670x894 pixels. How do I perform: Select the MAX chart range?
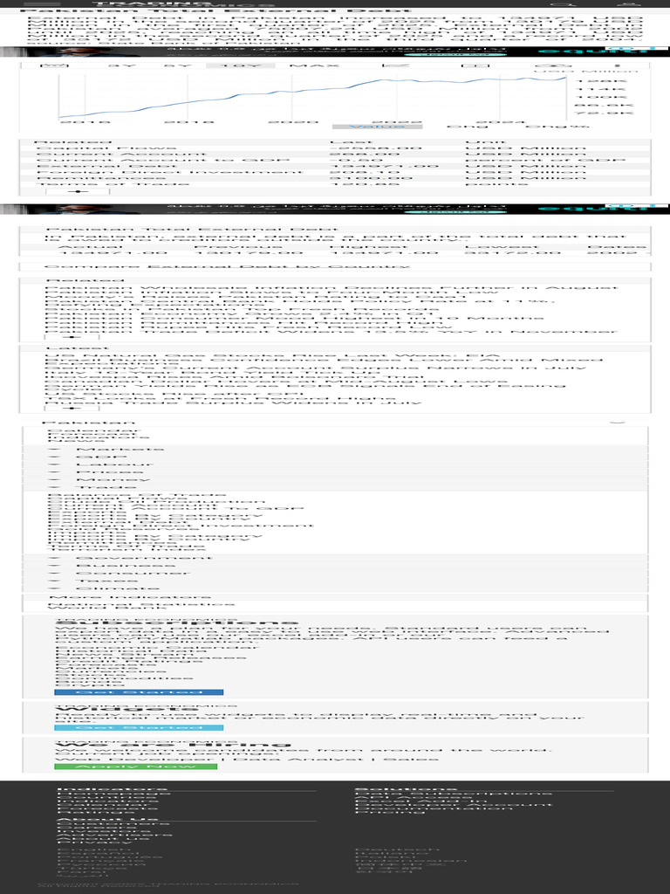click(x=314, y=65)
